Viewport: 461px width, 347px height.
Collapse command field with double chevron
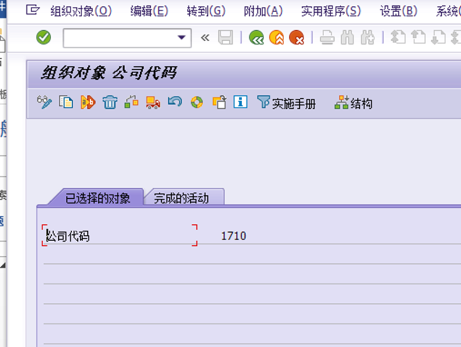tap(205, 38)
